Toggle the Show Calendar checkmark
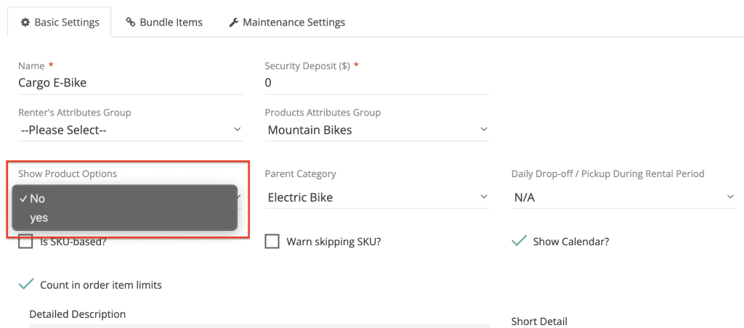The height and width of the screenshot is (328, 744). pyautogui.click(x=519, y=242)
